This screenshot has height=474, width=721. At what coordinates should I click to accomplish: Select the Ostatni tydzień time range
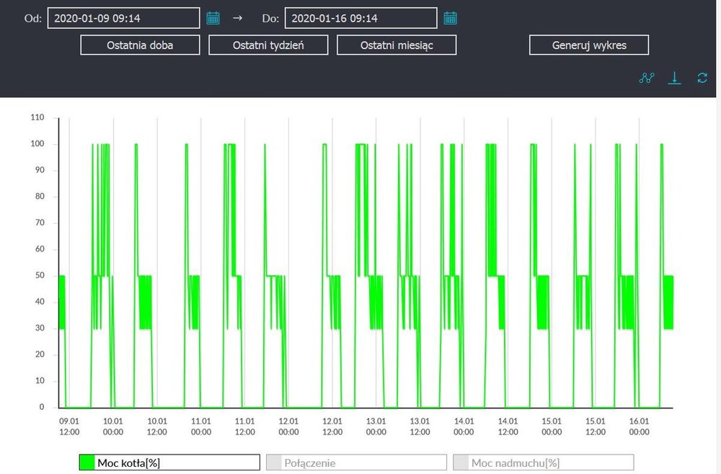click(x=268, y=45)
